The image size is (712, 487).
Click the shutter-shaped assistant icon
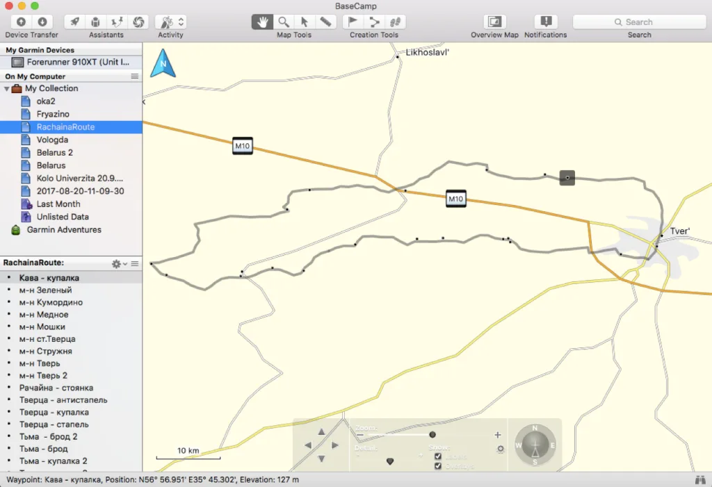click(138, 22)
